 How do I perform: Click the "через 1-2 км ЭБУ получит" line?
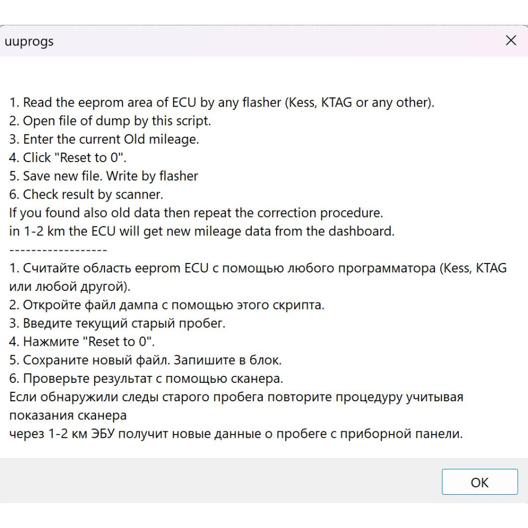(235, 433)
